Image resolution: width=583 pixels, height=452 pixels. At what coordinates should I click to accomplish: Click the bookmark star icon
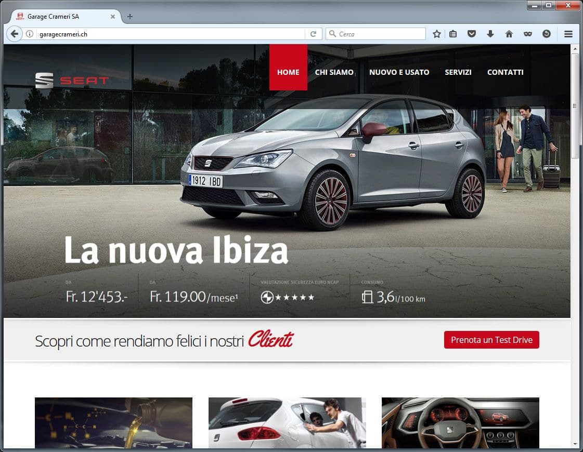pyautogui.click(x=437, y=34)
